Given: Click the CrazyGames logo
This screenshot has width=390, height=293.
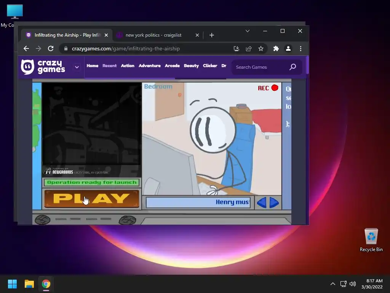Looking at the screenshot, I should [43, 67].
